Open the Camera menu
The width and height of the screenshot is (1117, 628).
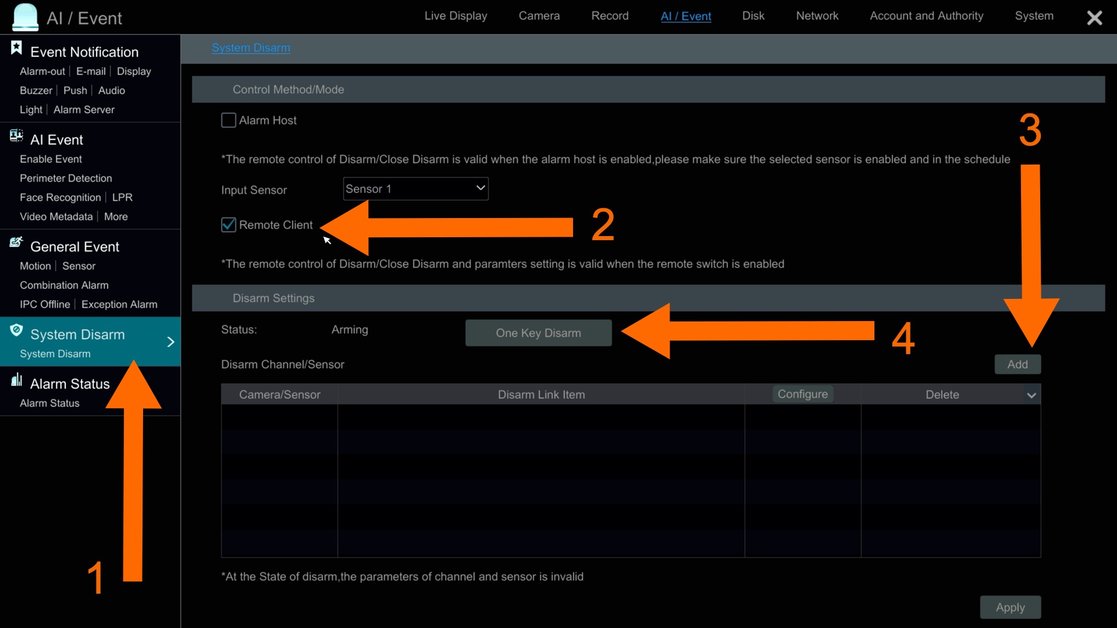click(539, 16)
